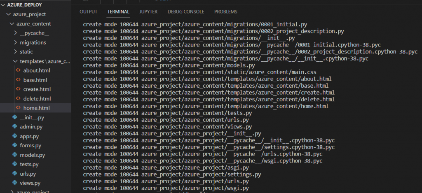This screenshot has height=193, width=422.
Task: Collapse the azure_content folder chevron
Action: click(x=12, y=23)
